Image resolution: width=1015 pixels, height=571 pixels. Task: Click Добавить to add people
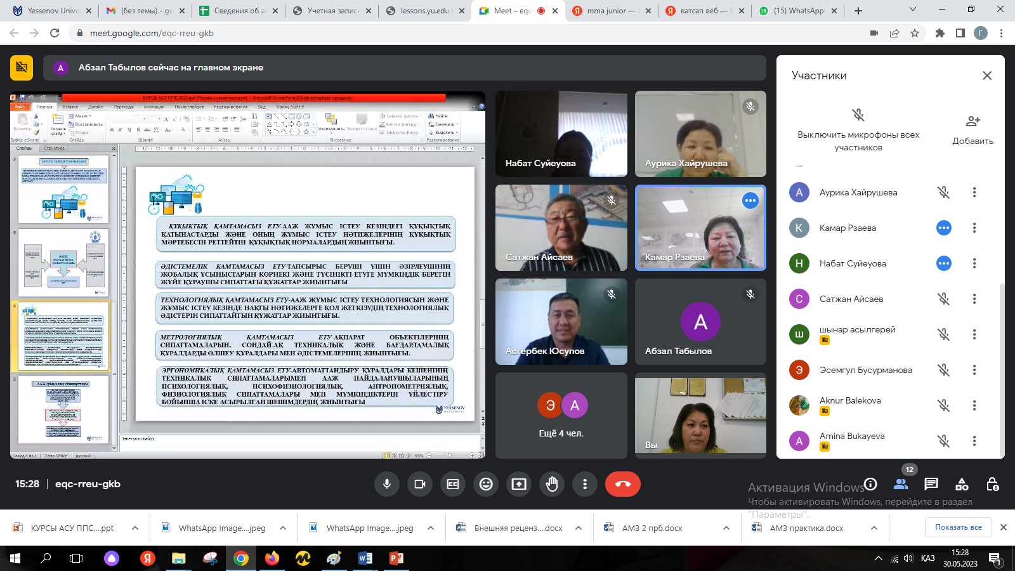(972, 129)
